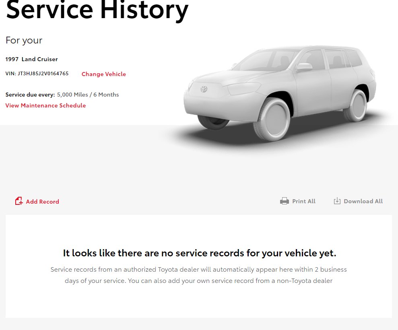
Task: Click the no service records message heading
Action: pos(200,253)
